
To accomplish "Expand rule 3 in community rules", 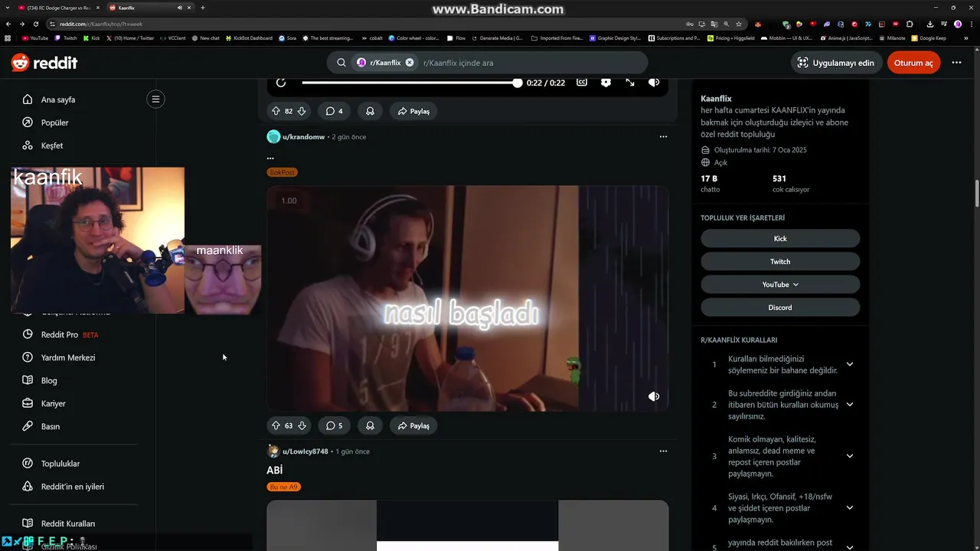I will [849, 456].
